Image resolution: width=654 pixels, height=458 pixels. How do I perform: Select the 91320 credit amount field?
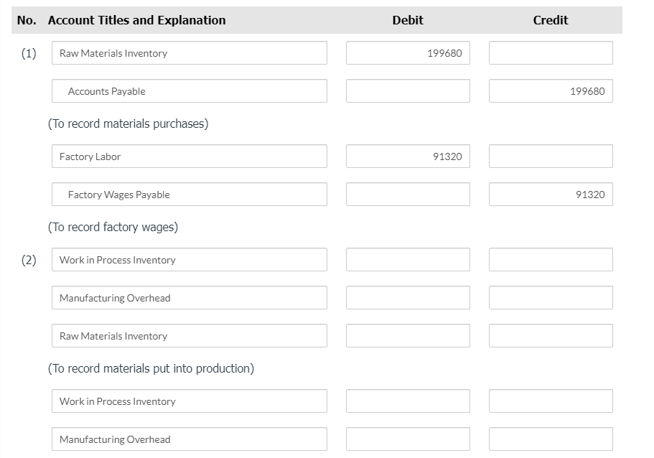pyautogui.click(x=551, y=194)
